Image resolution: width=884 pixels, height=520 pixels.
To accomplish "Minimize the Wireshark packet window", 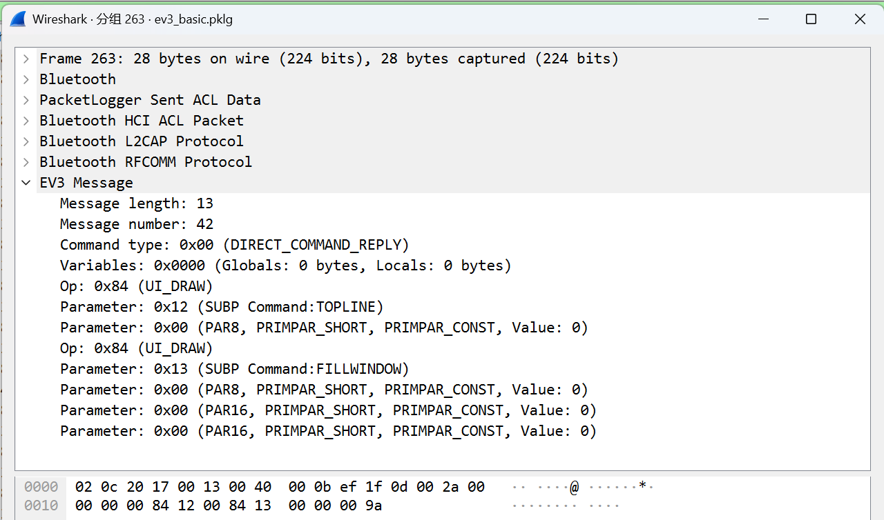I will (x=762, y=19).
